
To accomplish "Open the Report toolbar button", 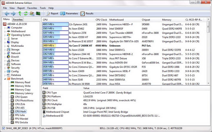I will 52,14.
